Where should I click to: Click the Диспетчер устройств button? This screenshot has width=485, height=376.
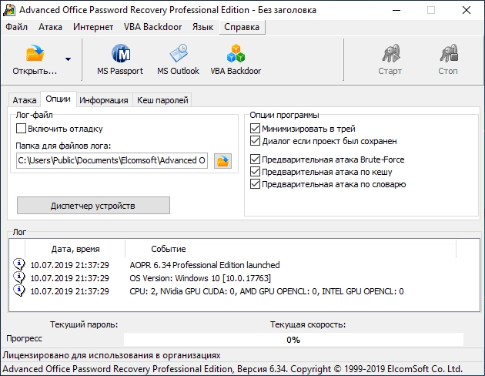pos(93,206)
